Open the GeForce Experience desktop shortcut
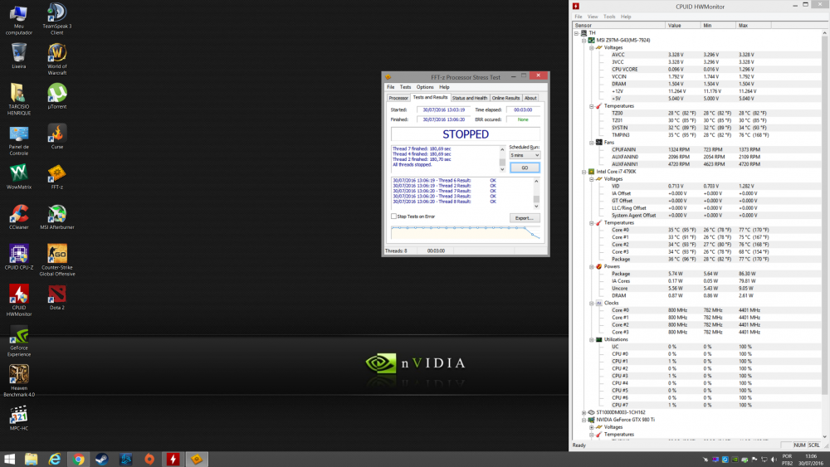Image resolution: width=830 pixels, height=467 pixels. pos(18,334)
